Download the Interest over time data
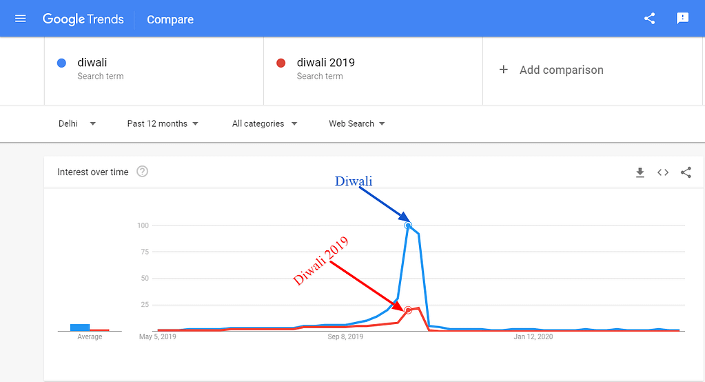The image size is (705, 382). (x=640, y=172)
